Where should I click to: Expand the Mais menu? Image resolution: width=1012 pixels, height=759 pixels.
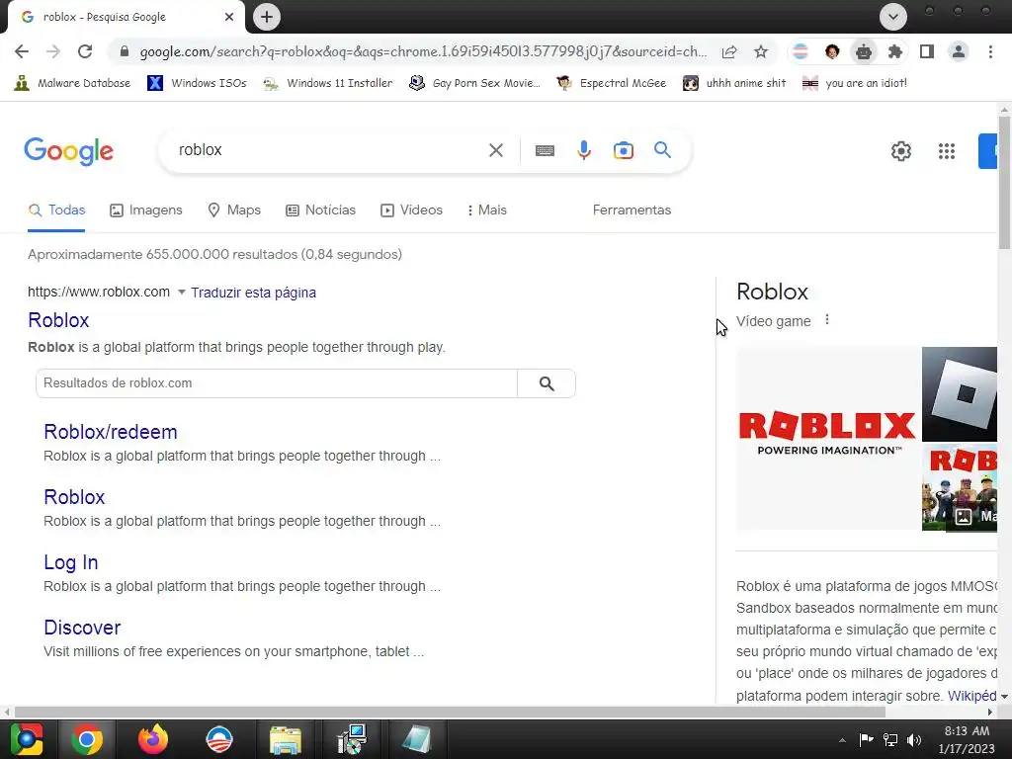pos(487,210)
